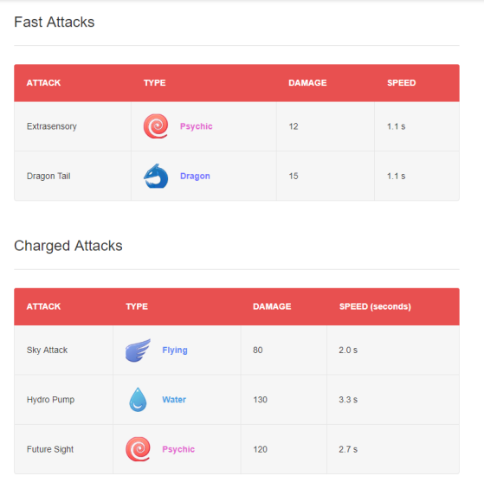
Task: Click the Psychic icon beside Future Sight
Action: click(138, 449)
